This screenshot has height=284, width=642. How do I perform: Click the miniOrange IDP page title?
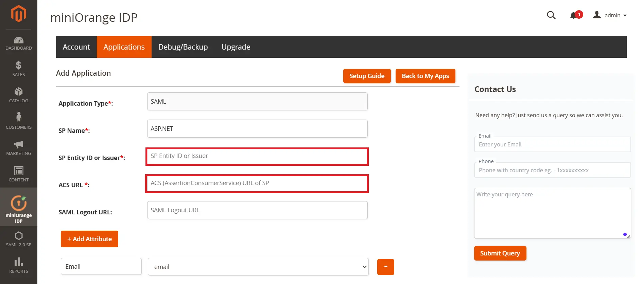pyautogui.click(x=94, y=17)
